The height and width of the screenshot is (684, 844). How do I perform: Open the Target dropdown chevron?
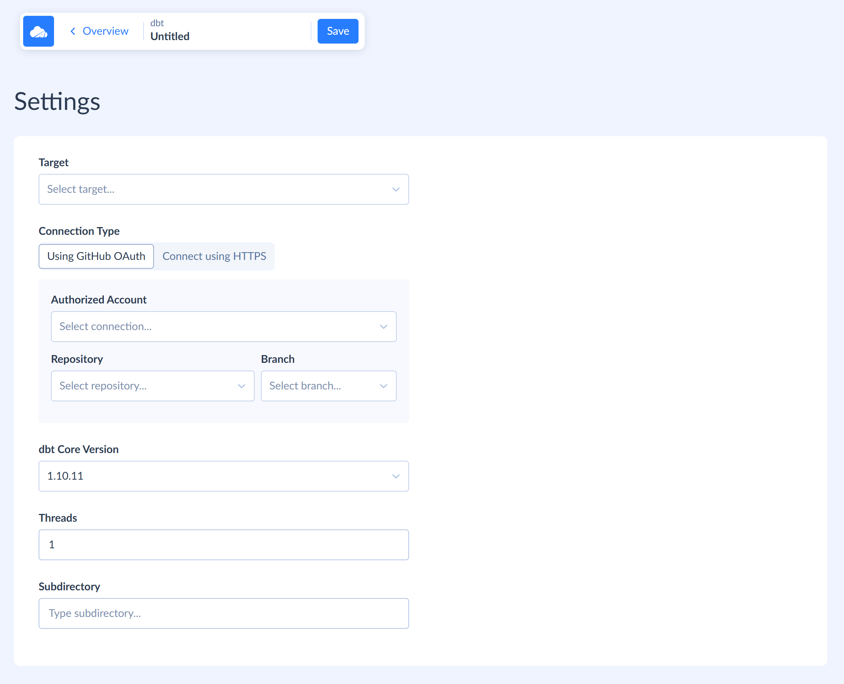(x=396, y=189)
